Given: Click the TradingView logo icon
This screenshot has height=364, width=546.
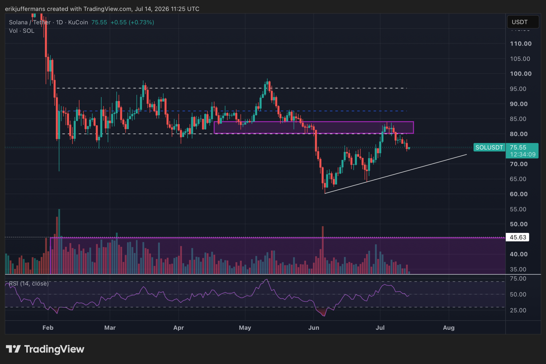Looking at the screenshot, I should click(x=13, y=349).
